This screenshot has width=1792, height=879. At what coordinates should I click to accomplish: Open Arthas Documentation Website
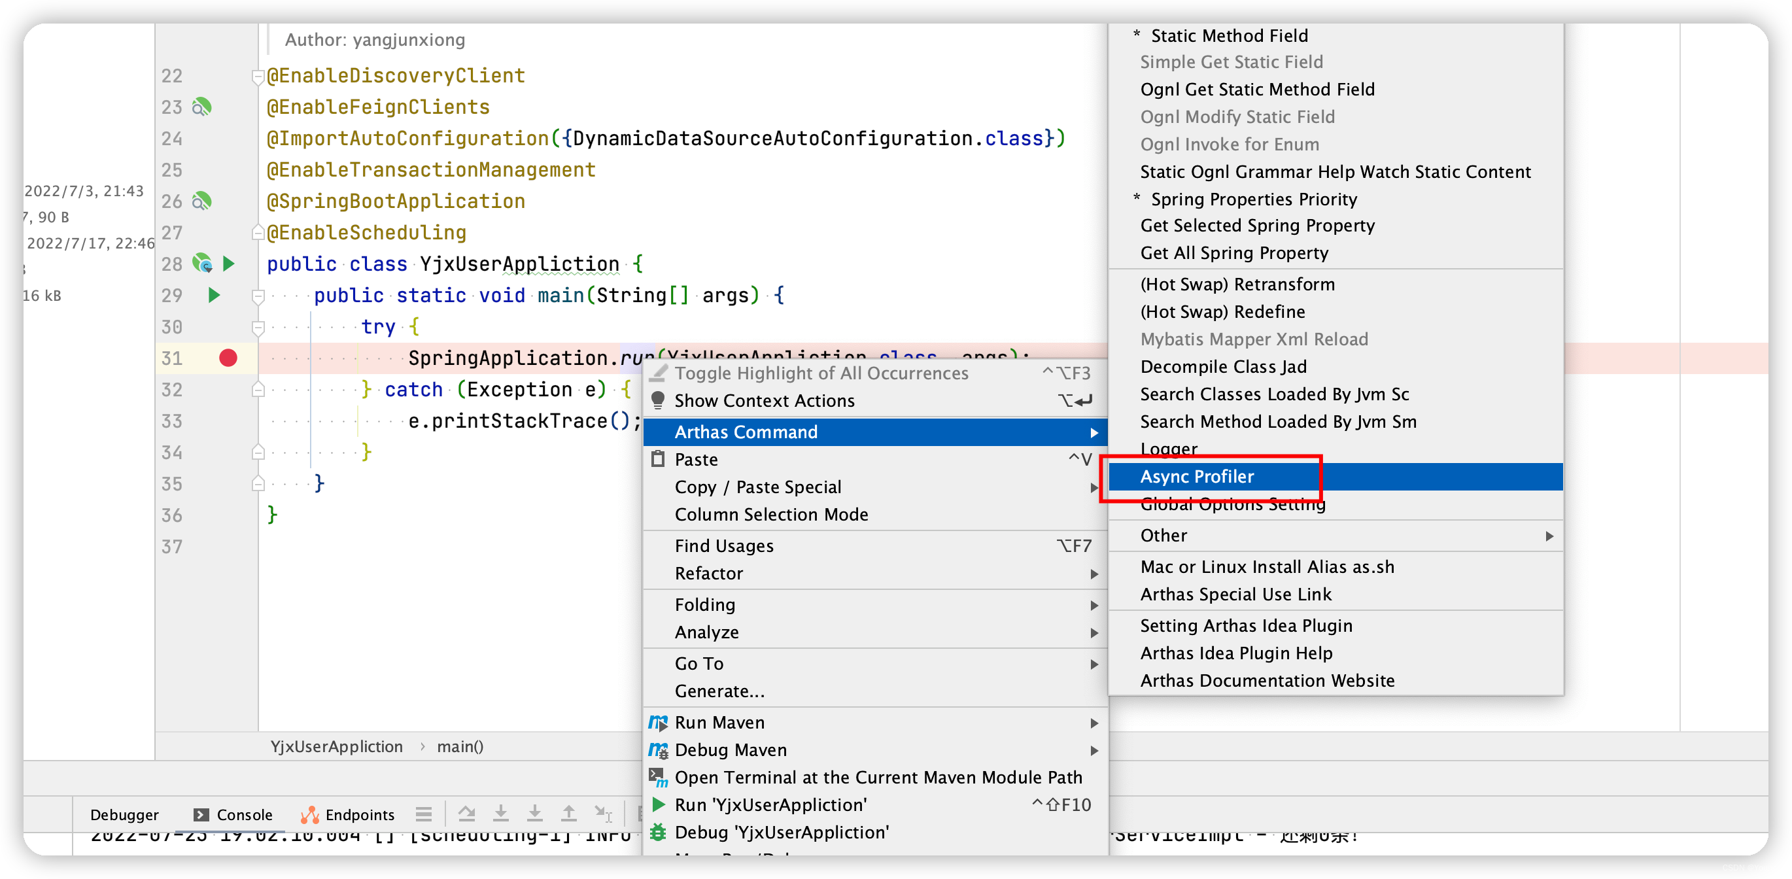point(1335,681)
